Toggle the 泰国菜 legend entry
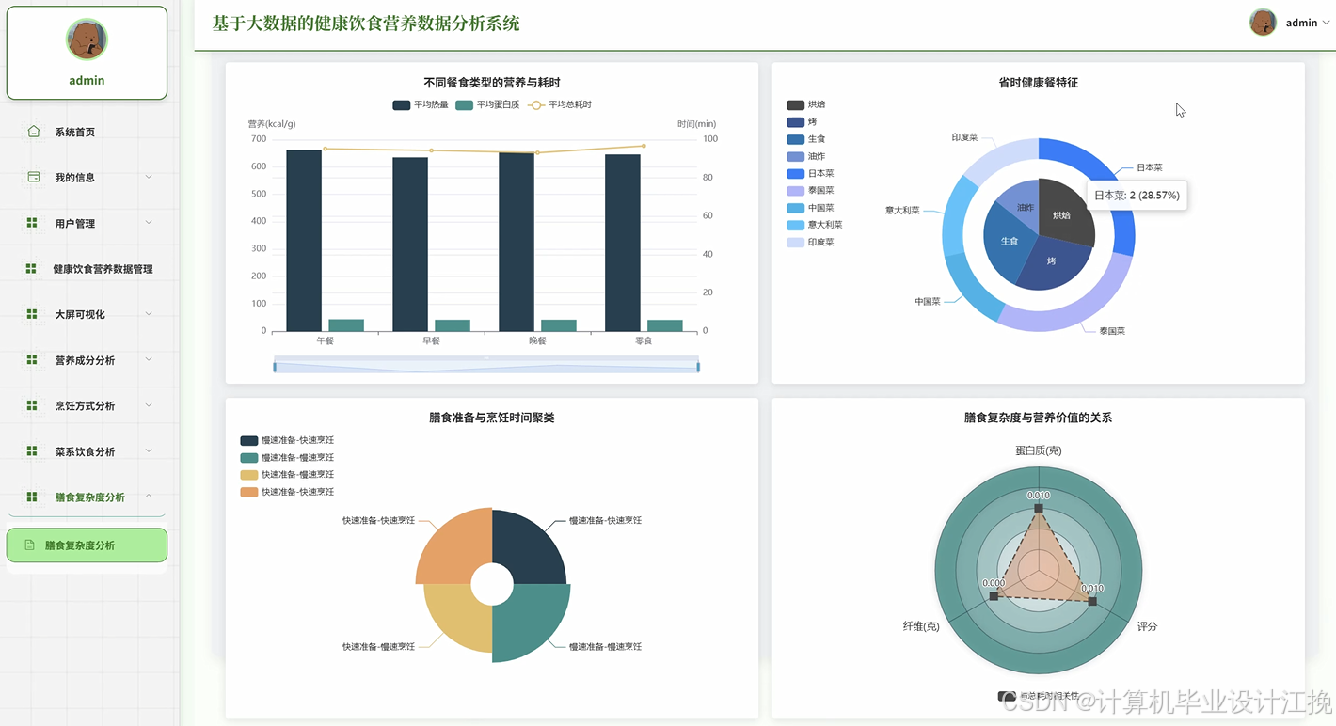 coord(810,191)
